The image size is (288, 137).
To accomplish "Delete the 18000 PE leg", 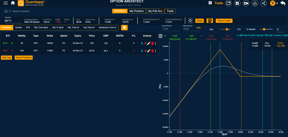I will click(x=152, y=43).
